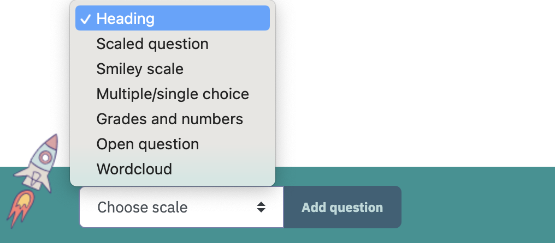Click the checkmark beside Heading
Viewport: 555px width, 243px height.
(85, 19)
